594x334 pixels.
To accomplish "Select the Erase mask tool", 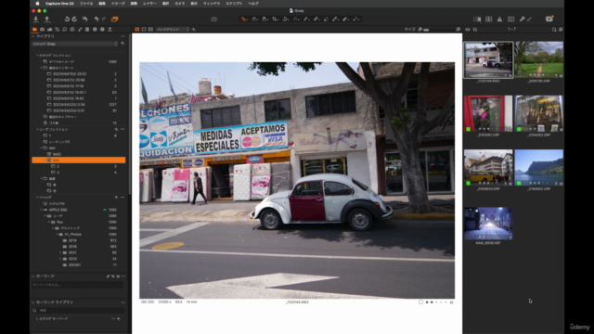I will click(x=326, y=19).
